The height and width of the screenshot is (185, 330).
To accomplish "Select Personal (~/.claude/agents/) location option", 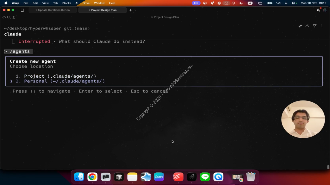I will tap(64, 81).
